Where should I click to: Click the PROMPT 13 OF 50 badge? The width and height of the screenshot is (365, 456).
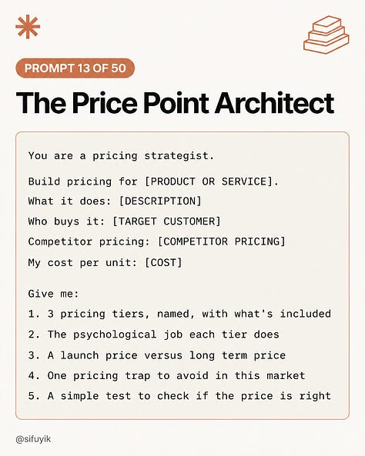(x=75, y=68)
